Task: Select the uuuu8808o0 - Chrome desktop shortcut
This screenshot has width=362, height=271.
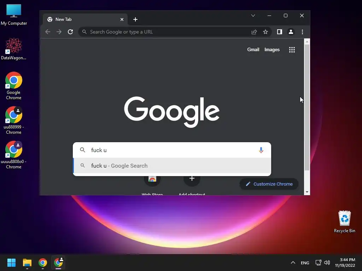Action: click(x=14, y=155)
